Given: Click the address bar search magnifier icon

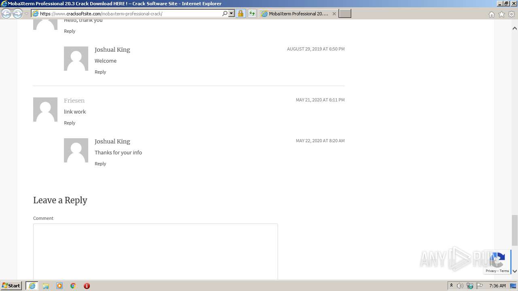Looking at the screenshot, I should pyautogui.click(x=225, y=14).
